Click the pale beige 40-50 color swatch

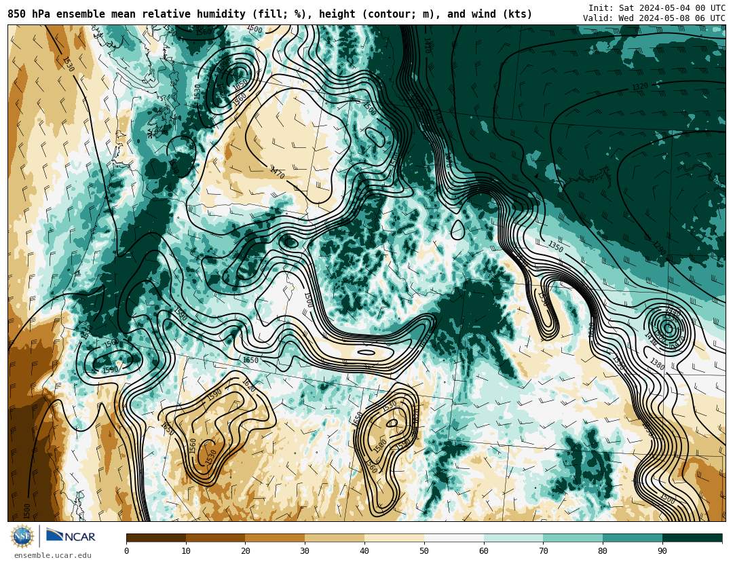point(394,538)
